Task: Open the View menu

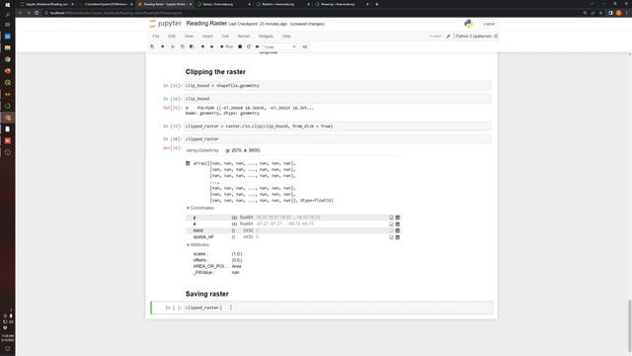Action: (x=189, y=37)
